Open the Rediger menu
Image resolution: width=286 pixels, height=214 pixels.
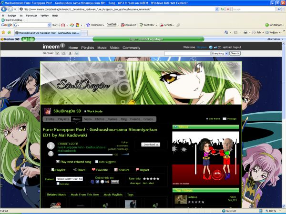tap(12, 16)
